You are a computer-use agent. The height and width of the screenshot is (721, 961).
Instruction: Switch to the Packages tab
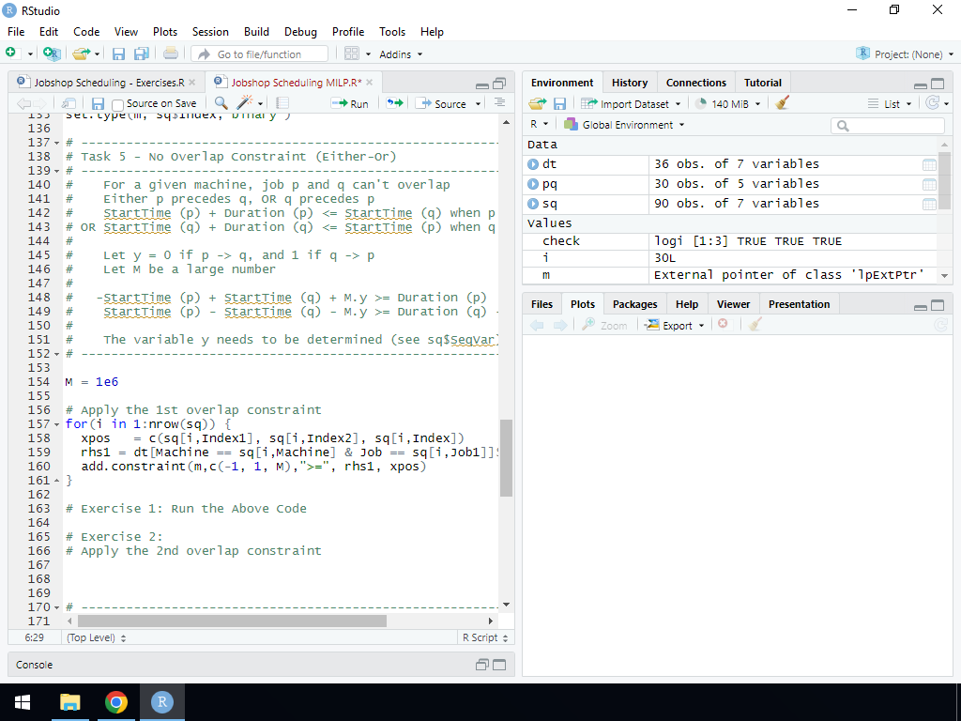[634, 304]
